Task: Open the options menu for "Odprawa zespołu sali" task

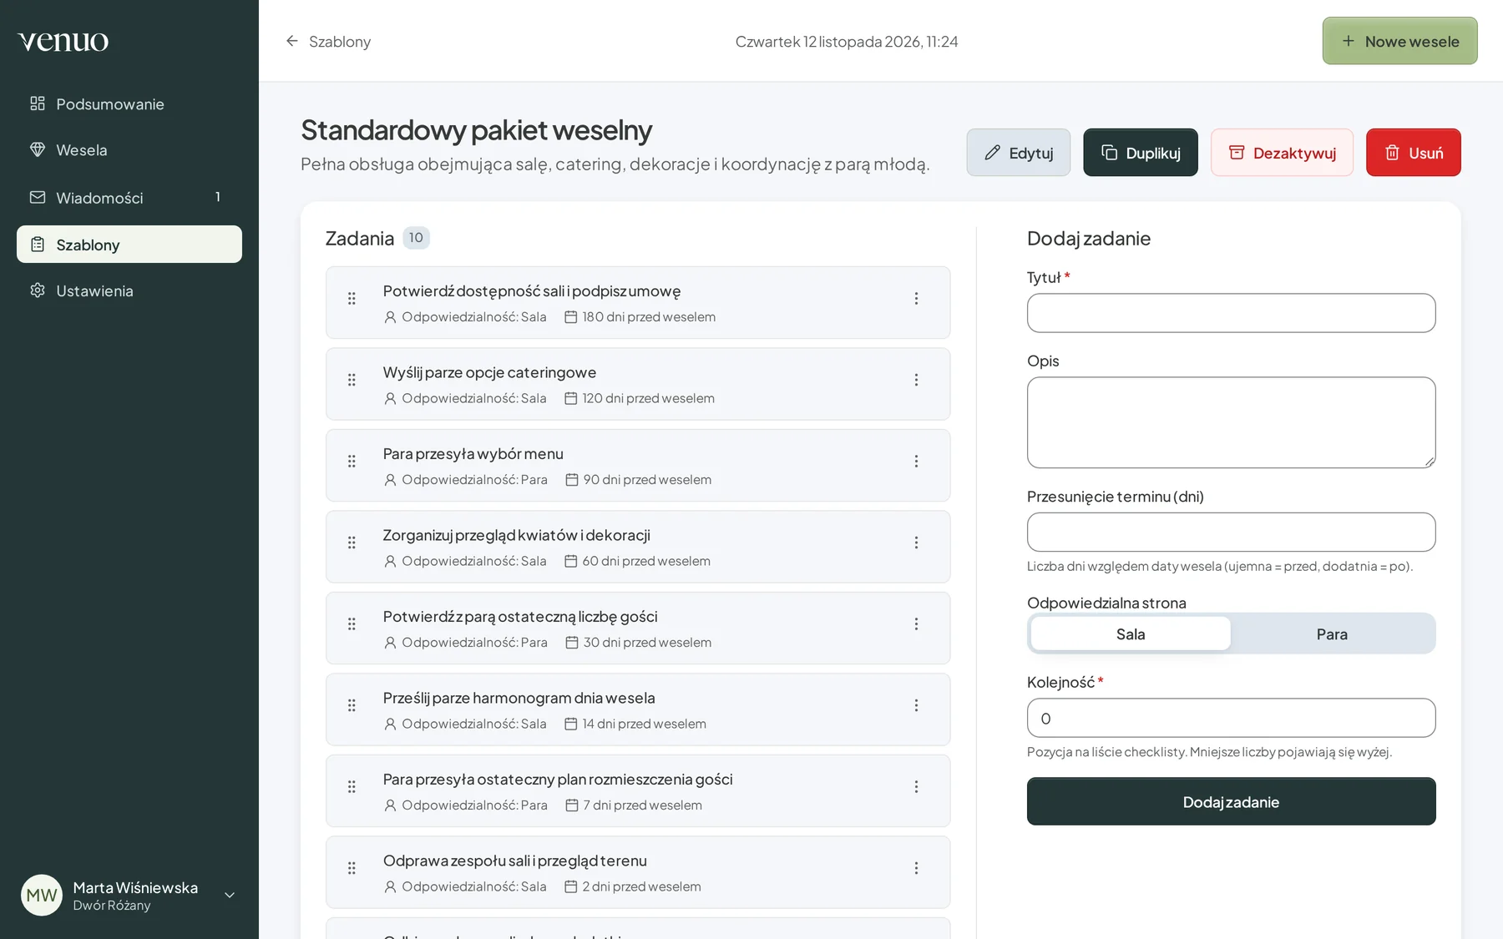Action: pyautogui.click(x=916, y=868)
